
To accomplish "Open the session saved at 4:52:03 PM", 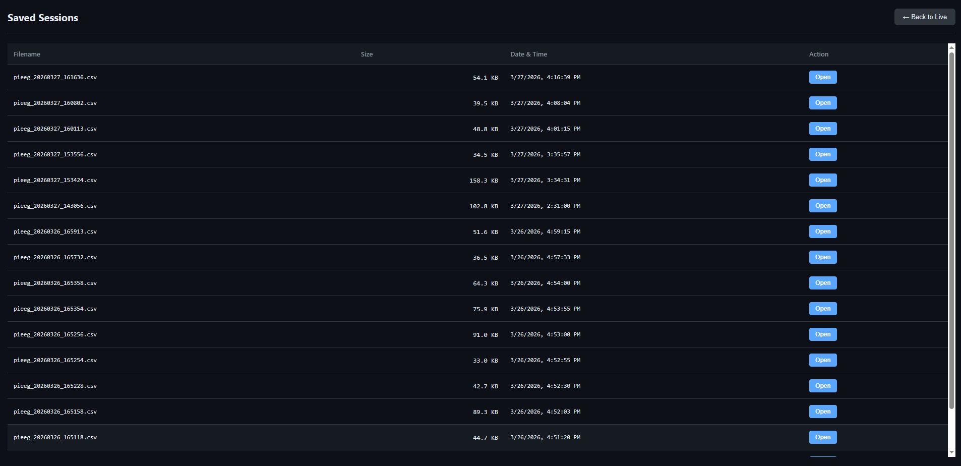I will [x=822, y=412].
